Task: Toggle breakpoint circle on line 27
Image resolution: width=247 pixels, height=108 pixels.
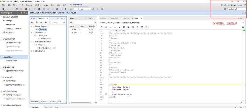Action: (x=106, y=94)
